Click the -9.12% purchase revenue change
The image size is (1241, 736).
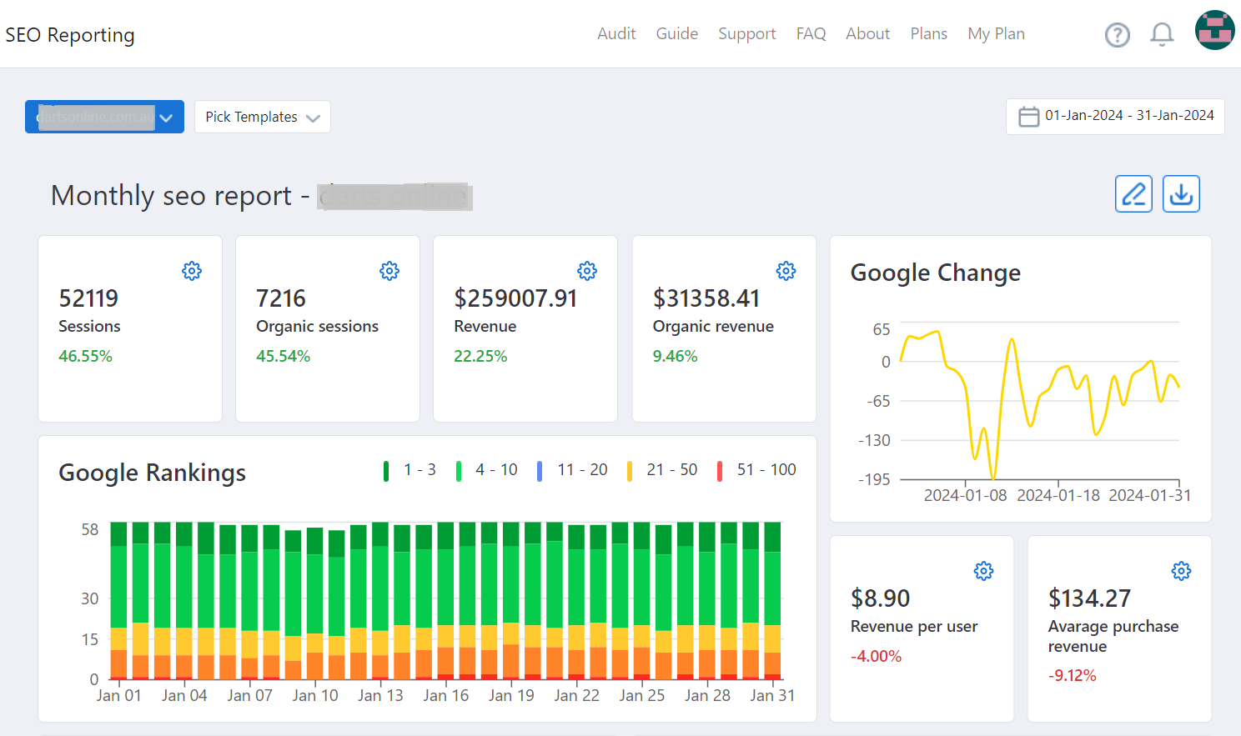pyautogui.click(x=1073, y=675)
